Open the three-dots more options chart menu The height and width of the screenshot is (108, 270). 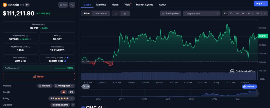(265, 13)
